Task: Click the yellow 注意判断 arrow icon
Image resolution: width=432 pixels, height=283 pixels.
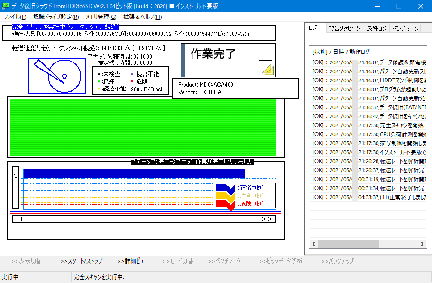Action: point(226,196)
